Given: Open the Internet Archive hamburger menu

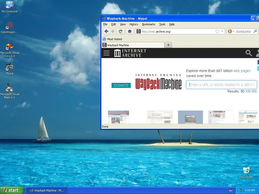Looking at the screenshot, I should [106, 53].
